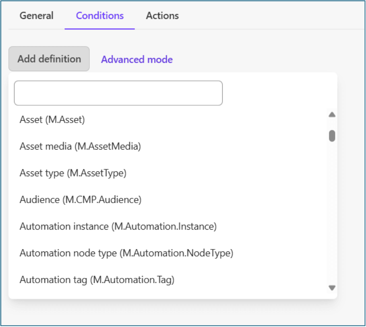The image size is (366, 327).
Task: Focus the definition search field
Action: (118, 93)
